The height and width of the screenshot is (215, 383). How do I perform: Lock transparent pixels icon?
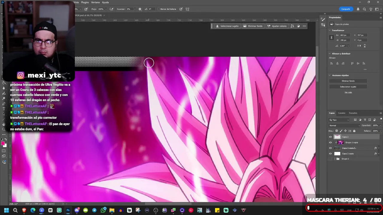pyautogui.click(x=336, y=131)
